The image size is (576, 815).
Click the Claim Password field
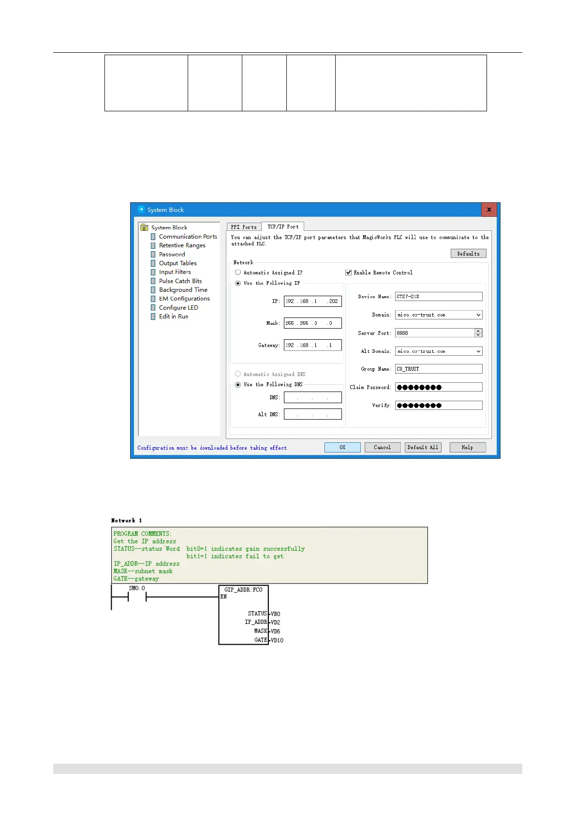[439, 387]
